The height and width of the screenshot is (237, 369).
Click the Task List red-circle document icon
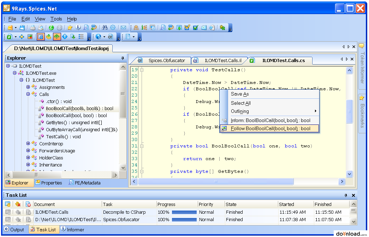28,204
